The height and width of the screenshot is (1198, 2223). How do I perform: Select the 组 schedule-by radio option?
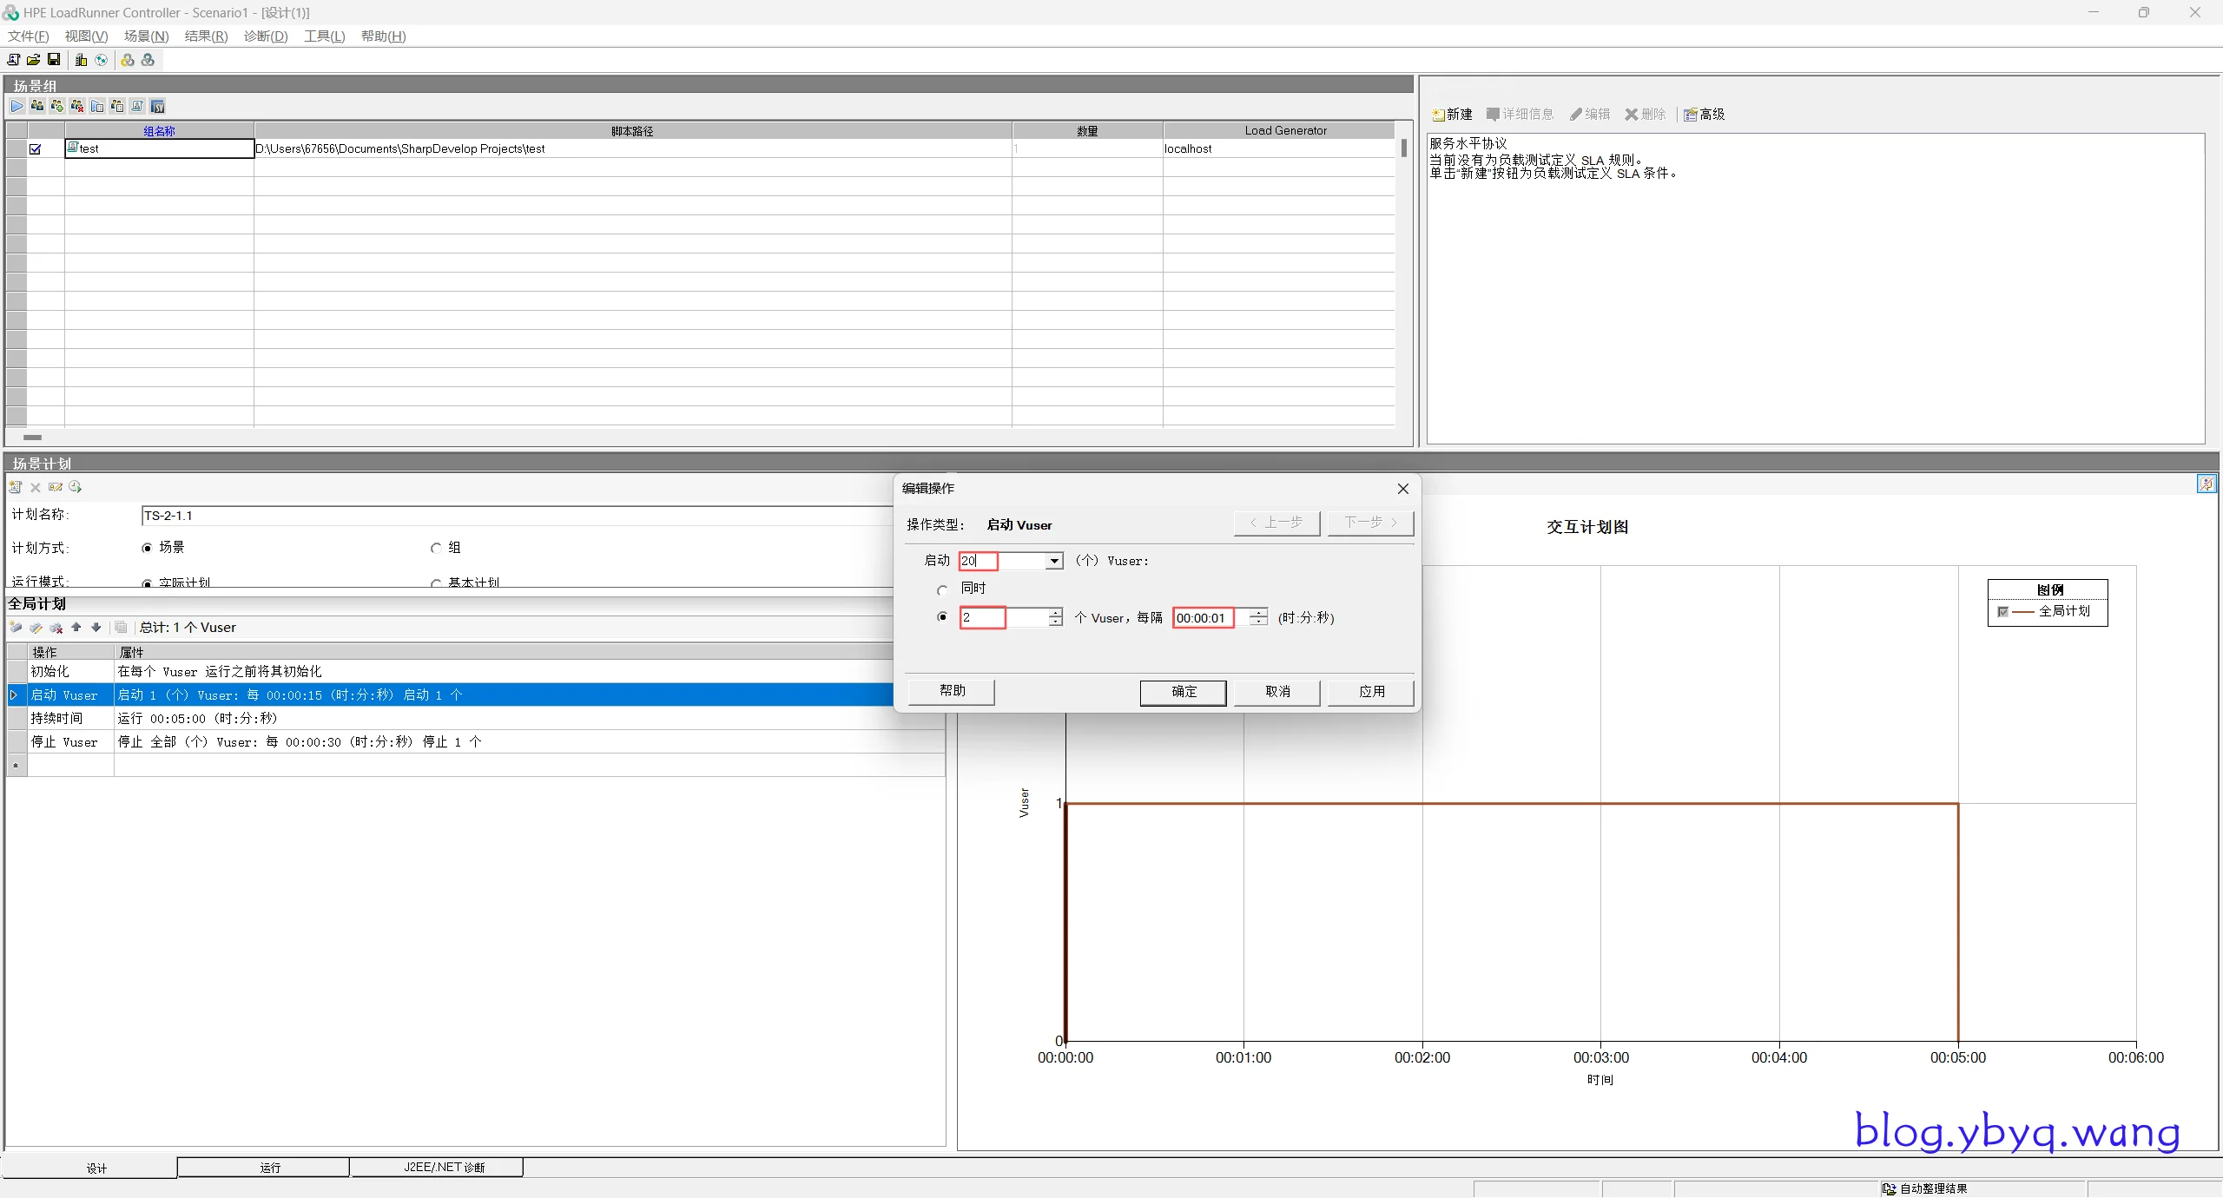coord(436,548)
